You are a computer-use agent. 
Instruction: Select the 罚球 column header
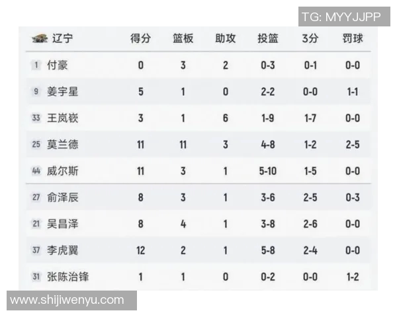(x=352, y=38)
